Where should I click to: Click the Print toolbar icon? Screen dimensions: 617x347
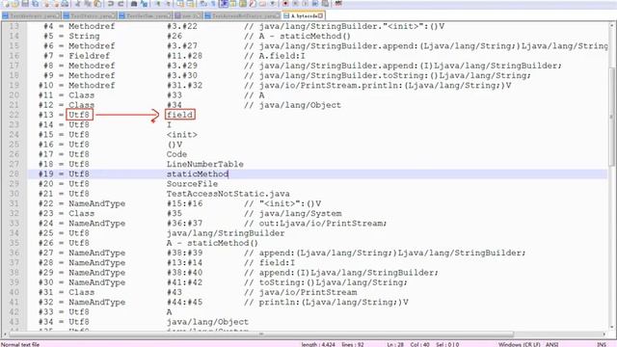tap(66, 4)
